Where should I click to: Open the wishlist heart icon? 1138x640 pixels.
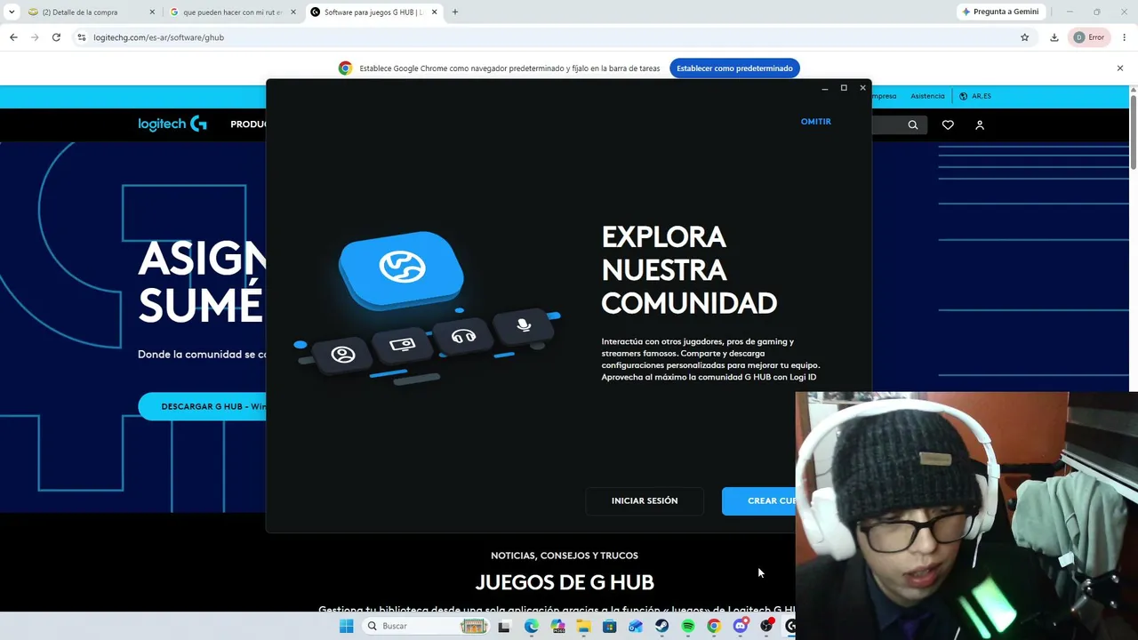point(948,125)
